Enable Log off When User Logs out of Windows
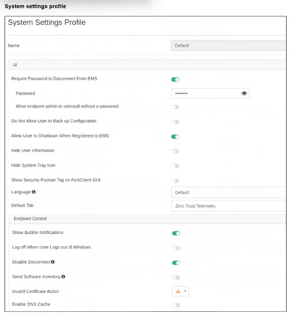 176,248
